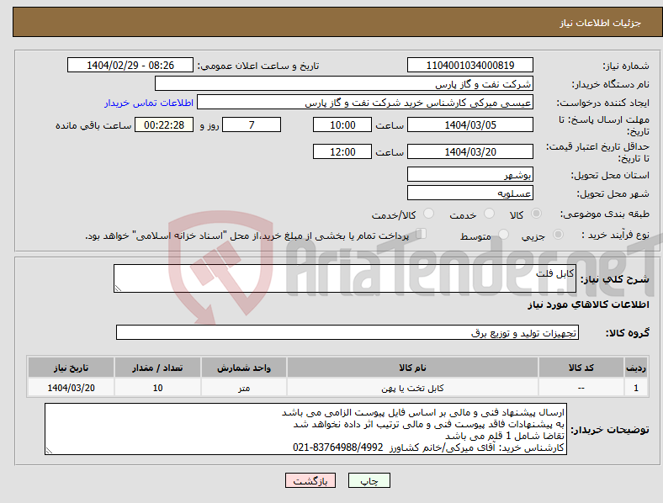This screenshot has width=663, height=503.
Task: Click the buyer notes textarea
Action: [305, 429]
